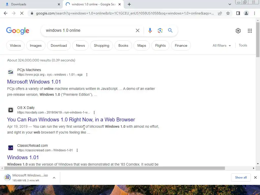The width and height of the screenshot is (260, 195).
Task: Open more options for OS X Daily result
Action: [94, 112]
